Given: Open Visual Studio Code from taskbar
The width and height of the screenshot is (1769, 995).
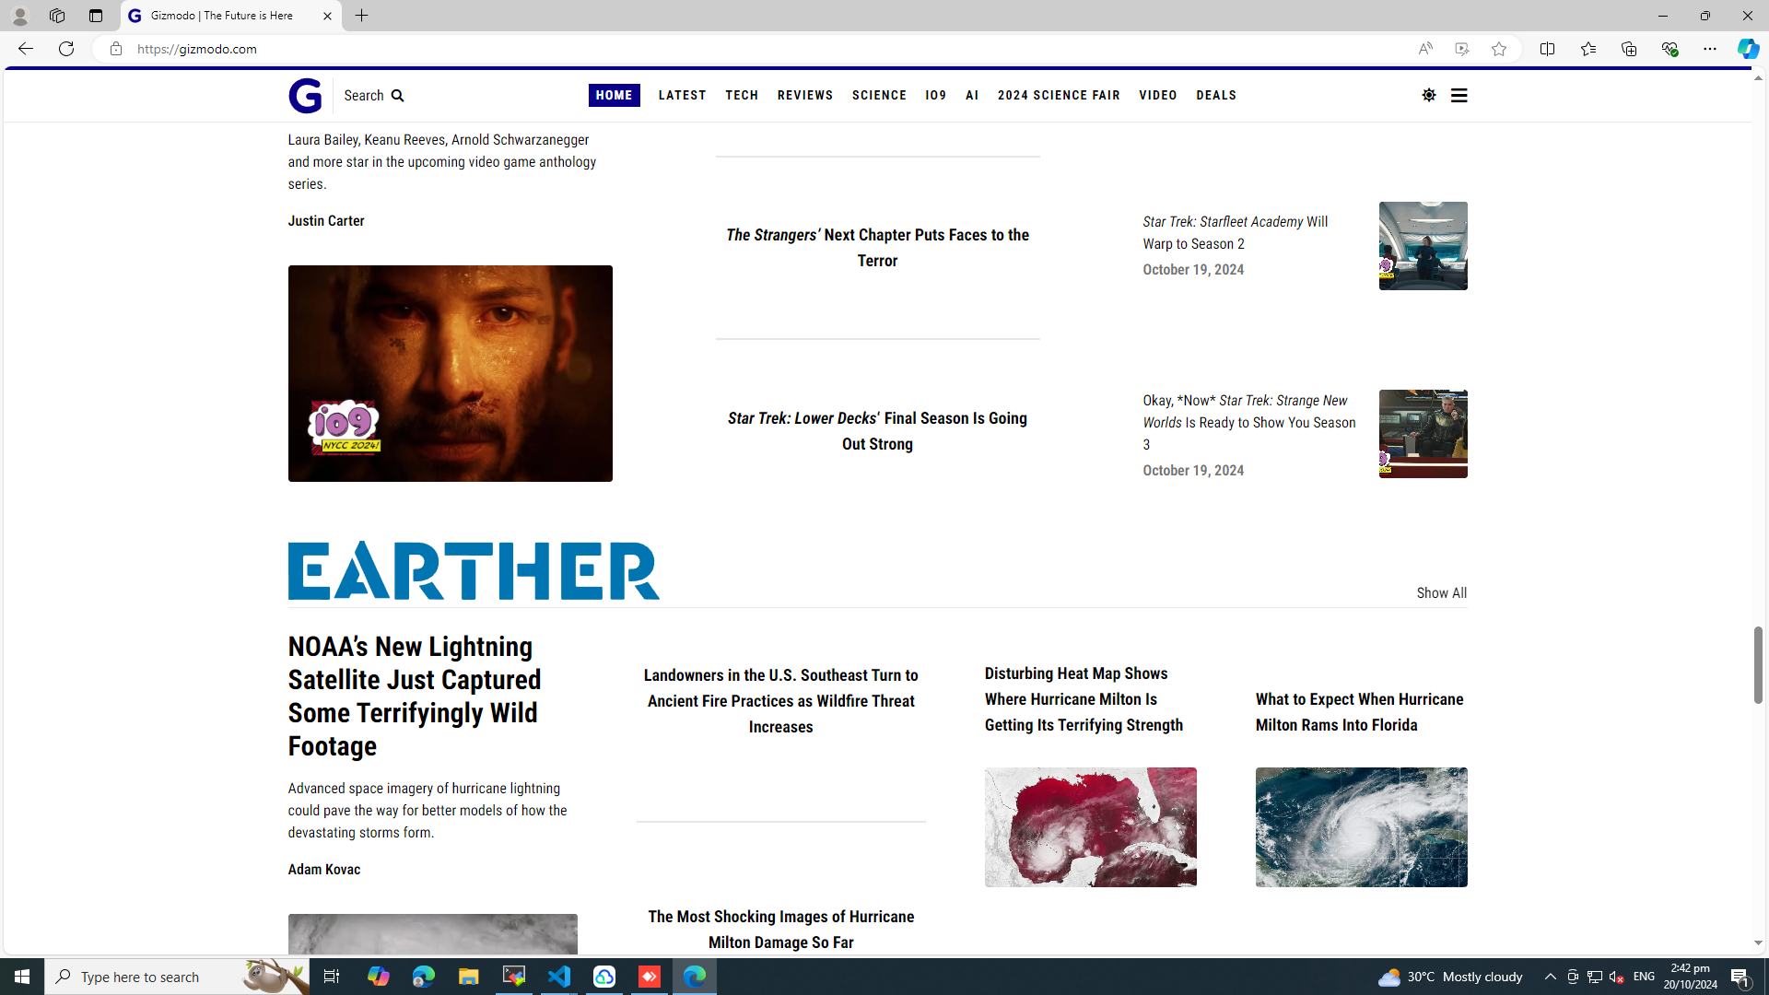Looking at the screenshot, I should [x=559, y=977].
